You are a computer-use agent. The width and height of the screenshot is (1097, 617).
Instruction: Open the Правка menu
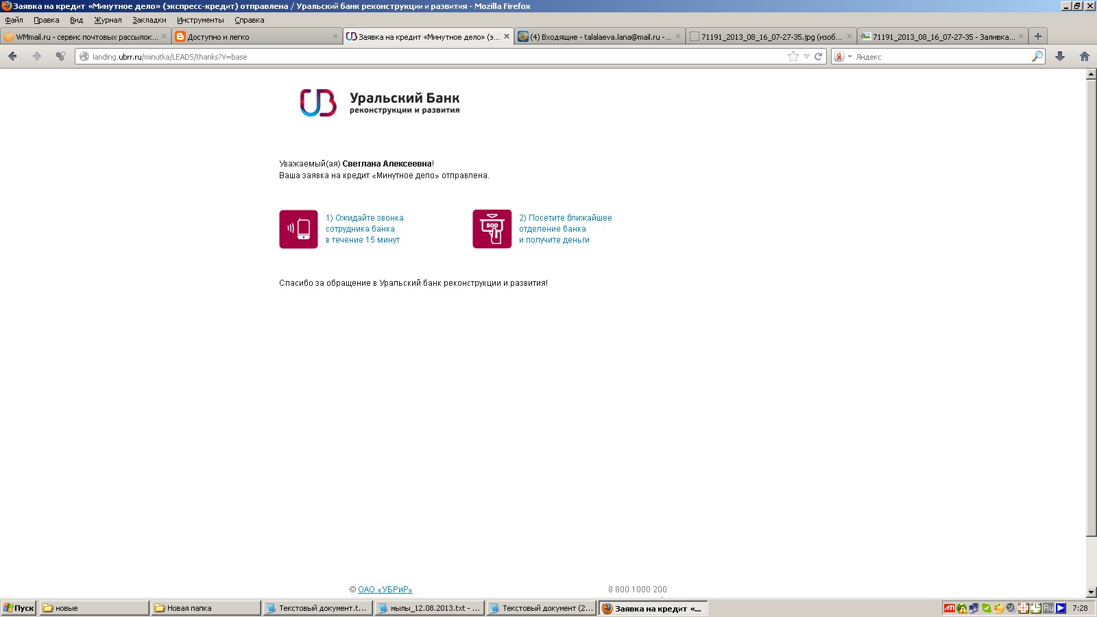[47, 20]
